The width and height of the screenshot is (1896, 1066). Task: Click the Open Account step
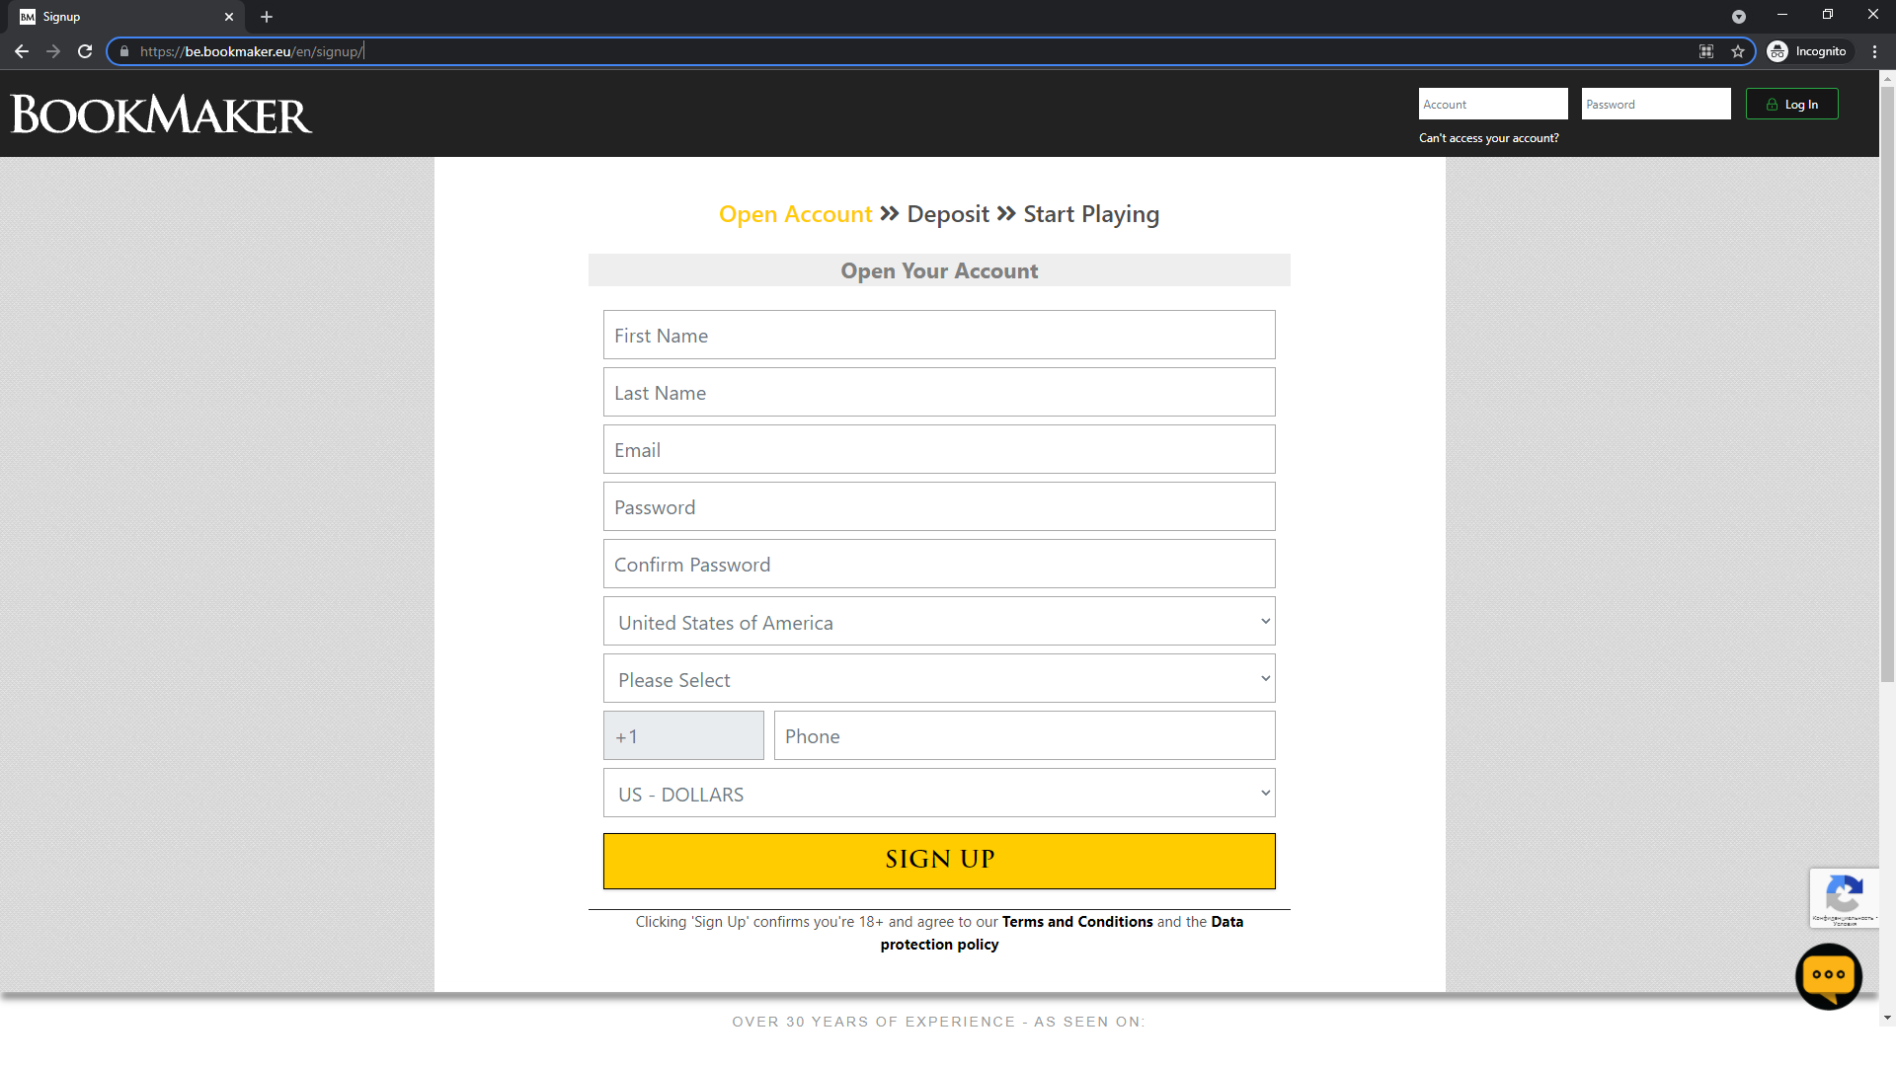pyautogui.click(x=796, y=214)
